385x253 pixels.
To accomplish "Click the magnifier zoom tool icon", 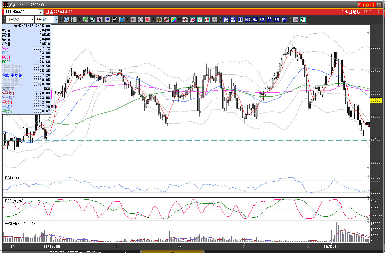I will 67,20.
